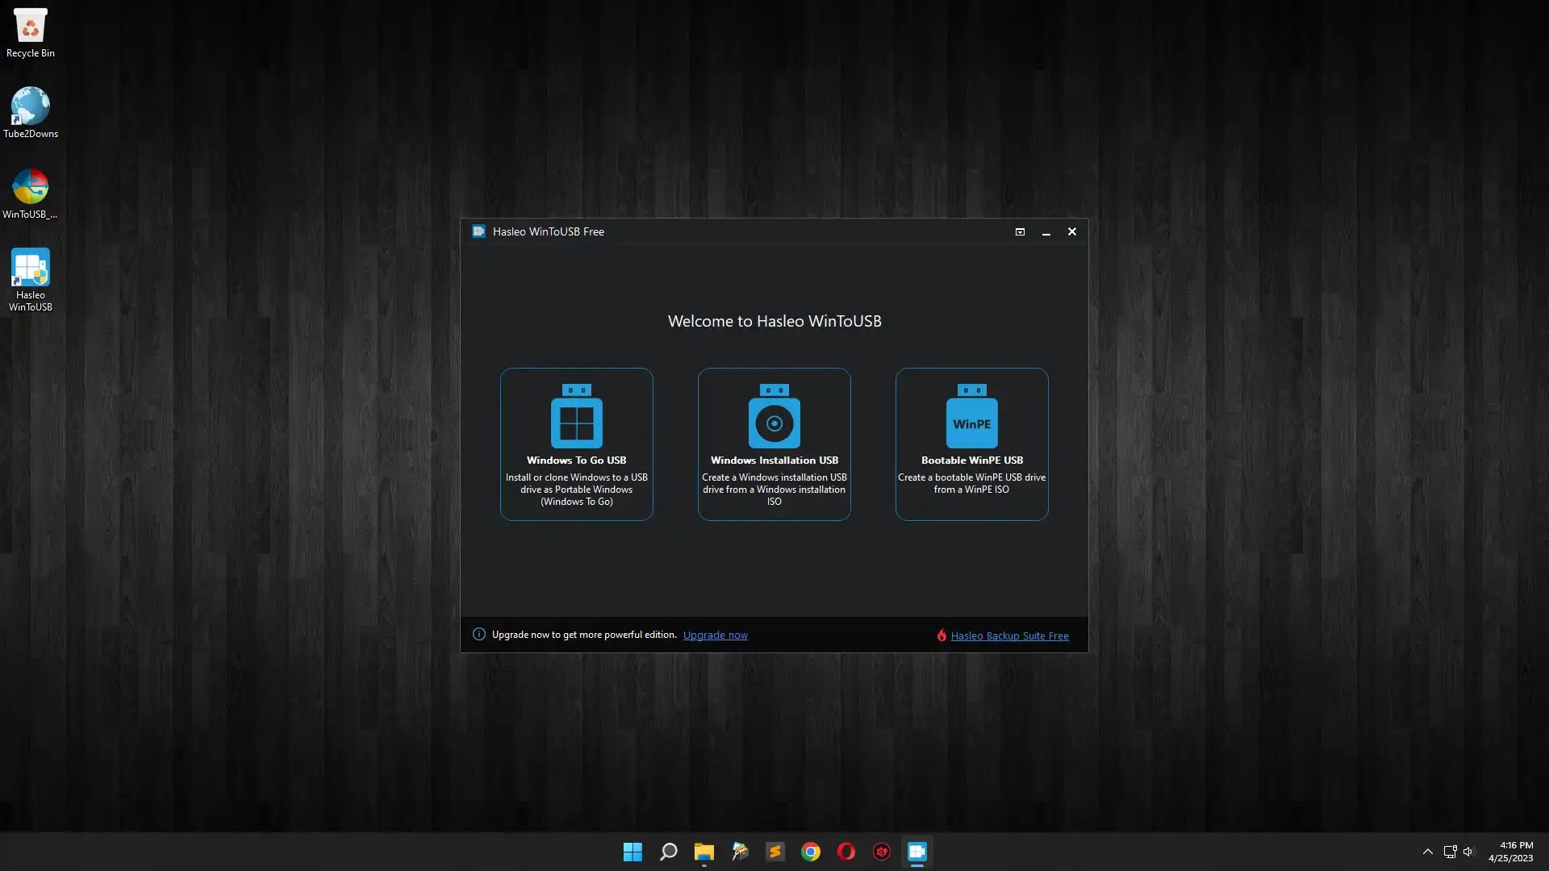Open the Hasleo Backup Suite Free link
The image size is (1549, 871).
(1009, 636)
